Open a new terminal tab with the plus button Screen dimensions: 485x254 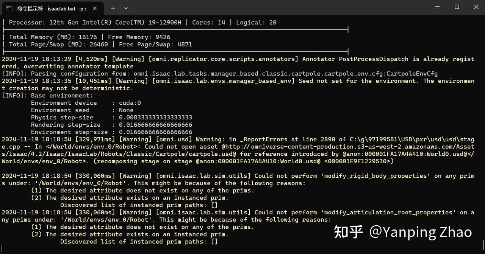[x=113, y=8]
